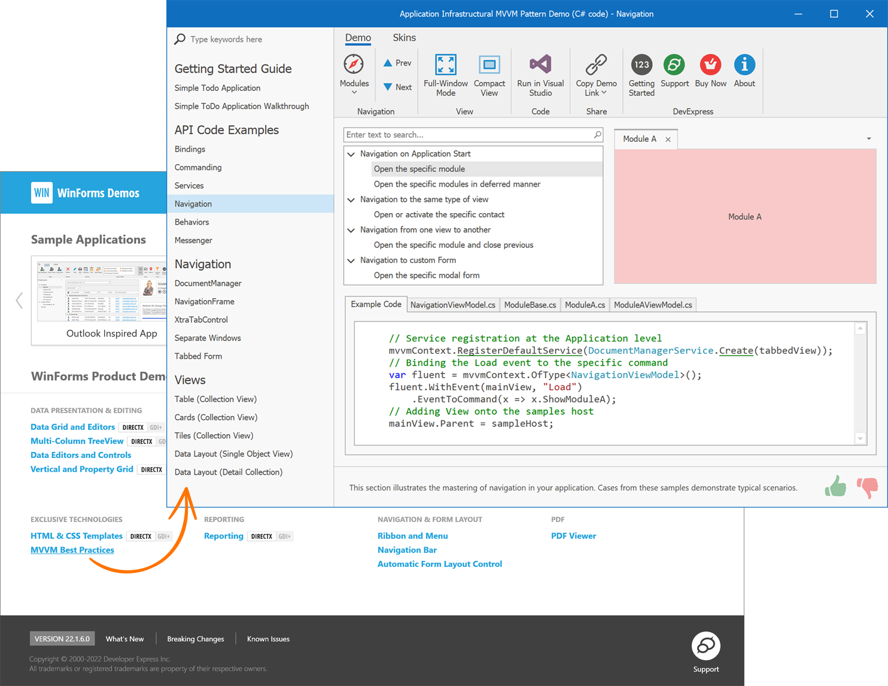This screenshot has height=686, width=888.
Task: Select Cards (Collection View) item
Action: coord(216,417)
